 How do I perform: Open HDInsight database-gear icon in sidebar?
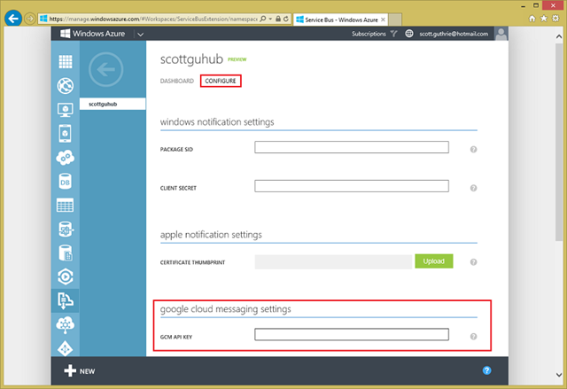pyautogui.click(x=66, y=230)
